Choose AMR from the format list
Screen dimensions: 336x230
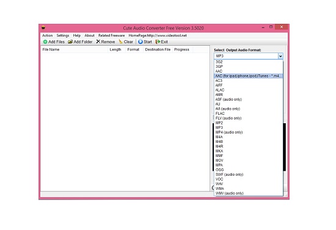pyautogui.click(x=249, y=95)
